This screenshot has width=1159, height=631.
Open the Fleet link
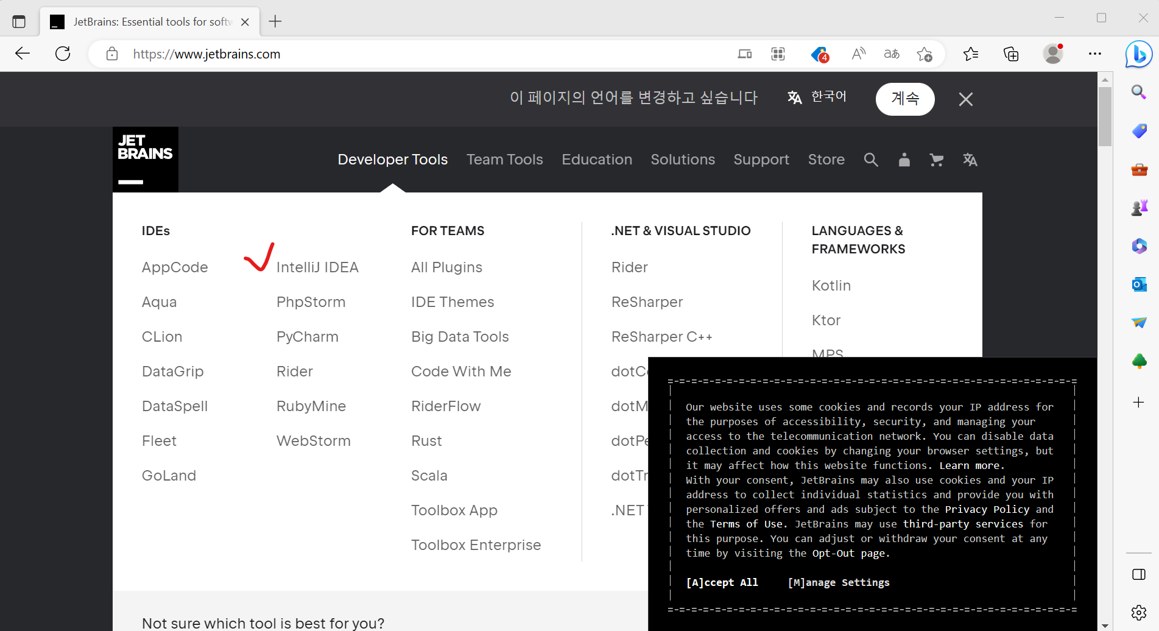[159, 441]
